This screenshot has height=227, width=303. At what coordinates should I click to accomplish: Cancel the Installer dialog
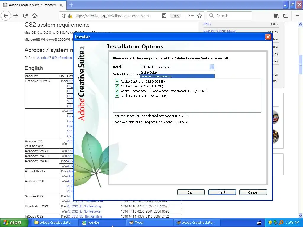pyautogui.click(x=253, y=192)
